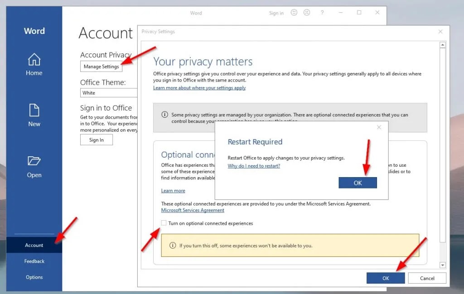The width and height of the screenshot is (464, 294).
Task: Open Feedback in the Word sidebar
Action: 34,261
